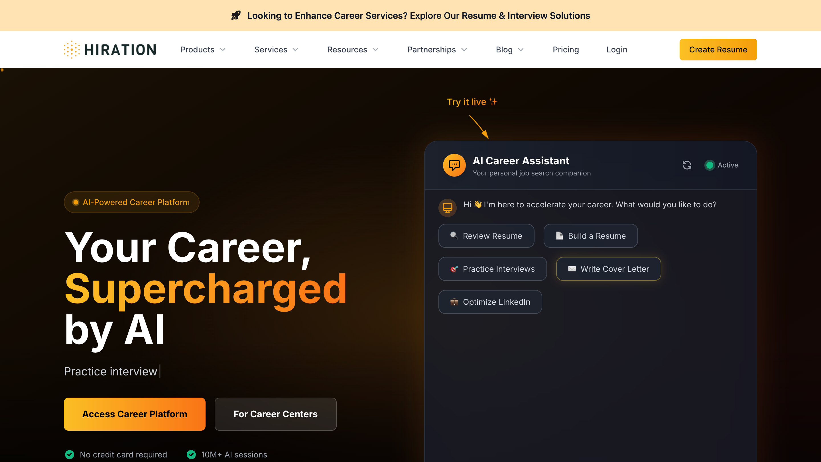
Task: Click the bot message monitor icon
Action: point(447,208)
